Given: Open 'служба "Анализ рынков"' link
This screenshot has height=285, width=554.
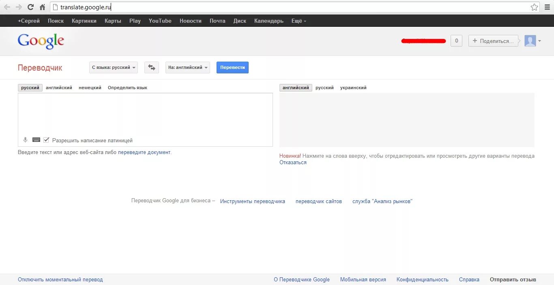Looking at the screenshot, I should pos(382,201).
